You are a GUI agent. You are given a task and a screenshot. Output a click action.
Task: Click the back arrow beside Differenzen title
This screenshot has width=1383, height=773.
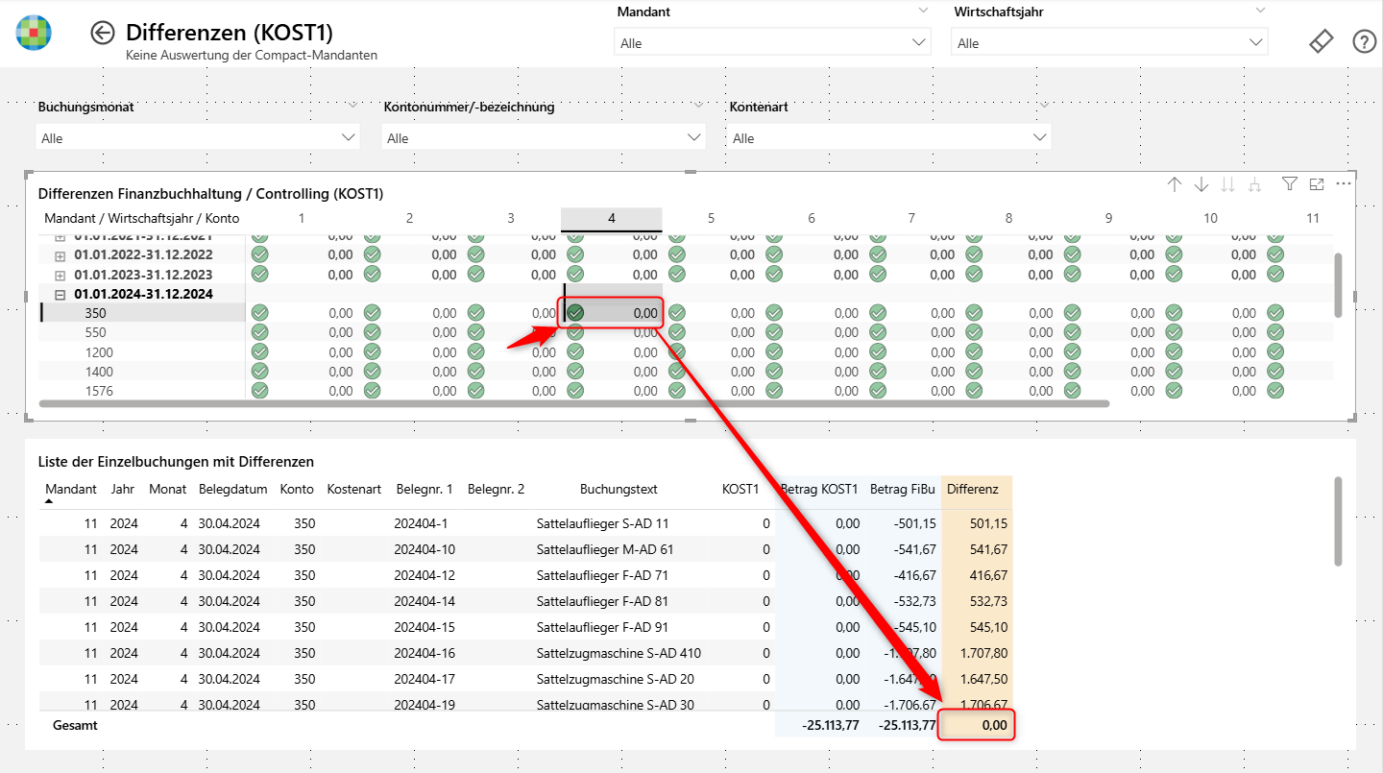coord(103,33)
